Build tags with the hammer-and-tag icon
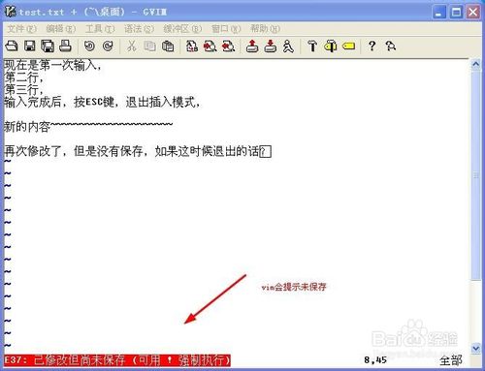The height and width of the screenshot is (371, 485). click(x=331, y=46)
